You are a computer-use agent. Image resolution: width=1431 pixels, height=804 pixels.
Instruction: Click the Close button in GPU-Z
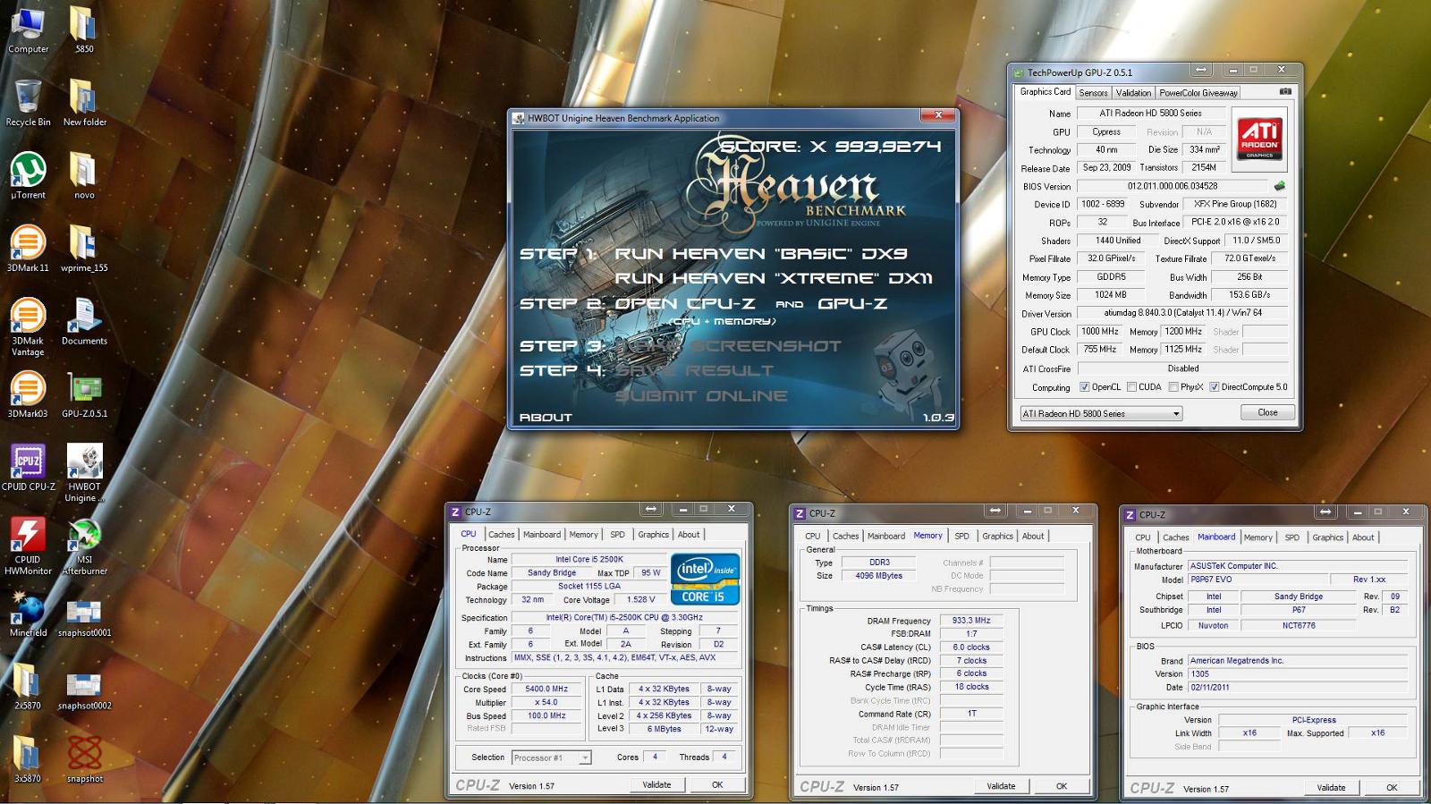pos(1267,412)
